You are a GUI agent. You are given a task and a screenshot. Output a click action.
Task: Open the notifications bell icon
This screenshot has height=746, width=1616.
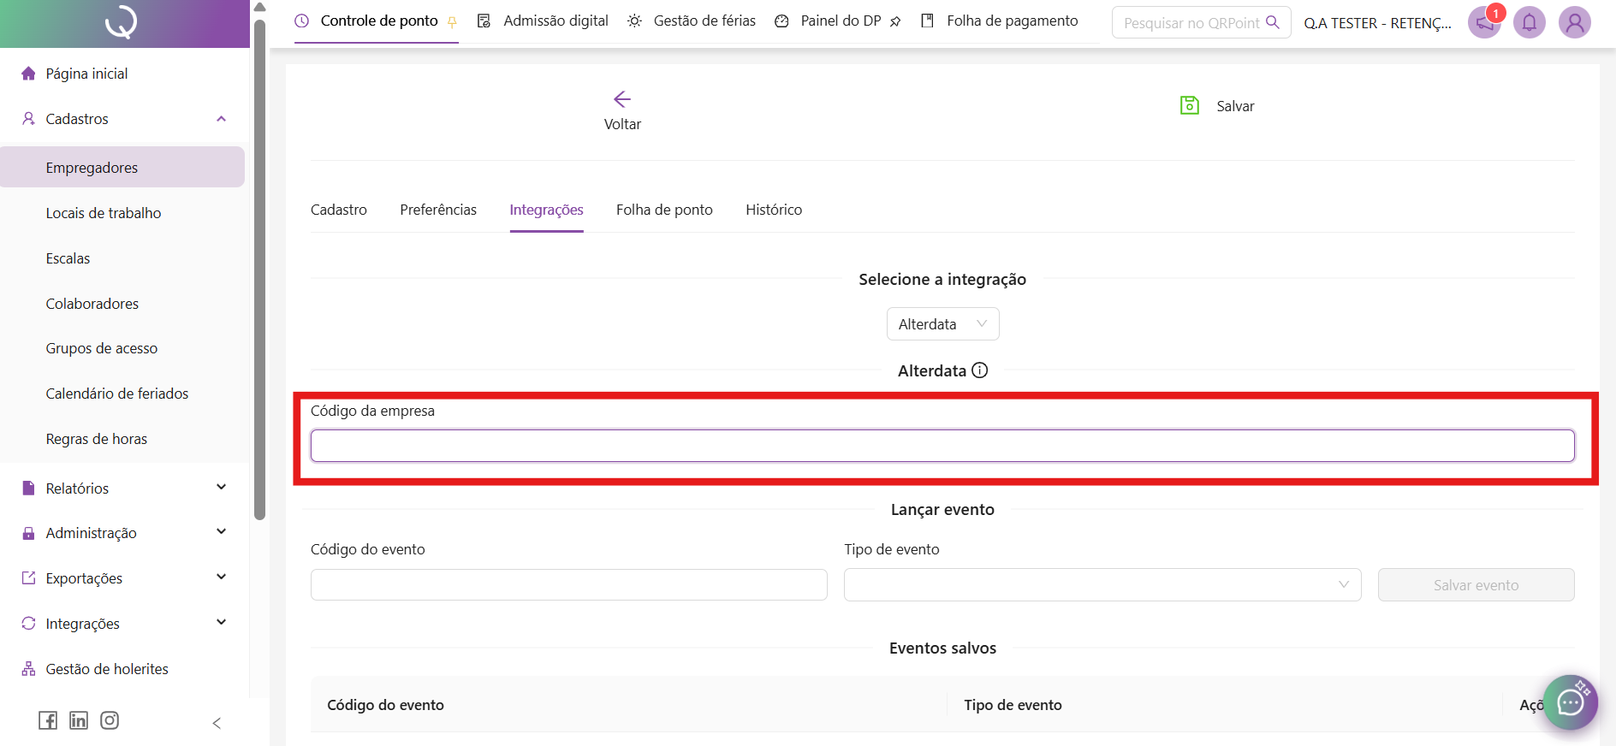[1529, 22]
